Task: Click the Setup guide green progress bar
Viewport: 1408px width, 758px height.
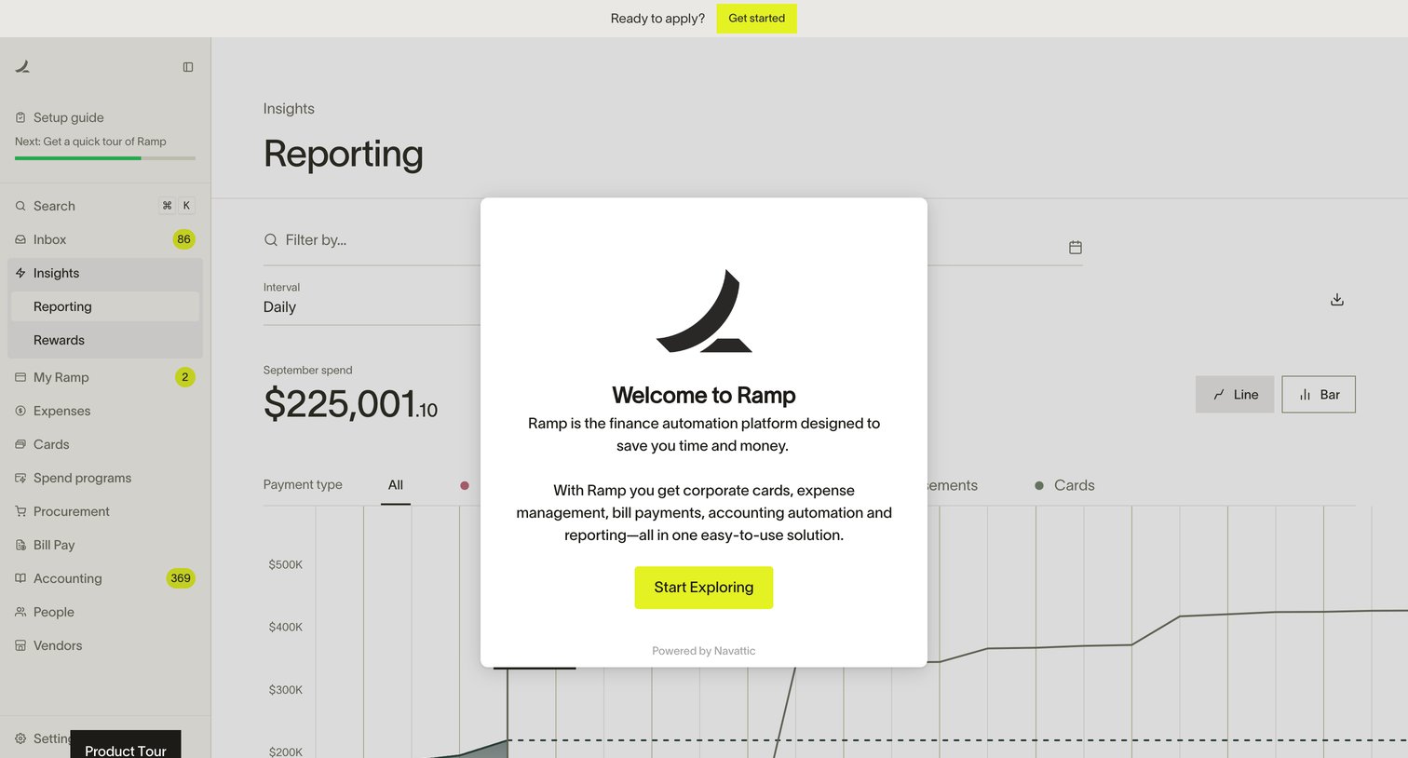Action: point(105,158)
